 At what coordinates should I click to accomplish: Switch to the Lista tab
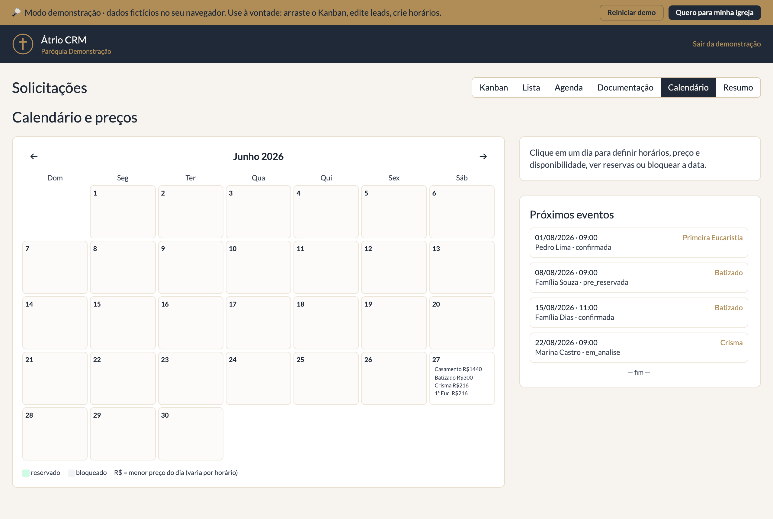pos(531,88)
